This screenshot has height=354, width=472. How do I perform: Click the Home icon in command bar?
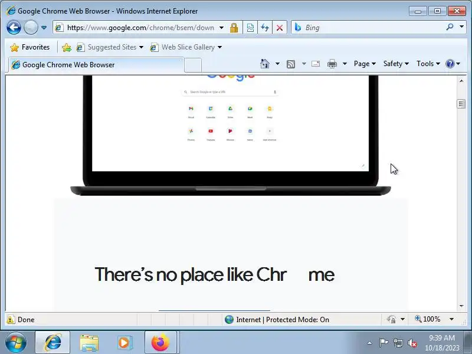coord(265,64)
